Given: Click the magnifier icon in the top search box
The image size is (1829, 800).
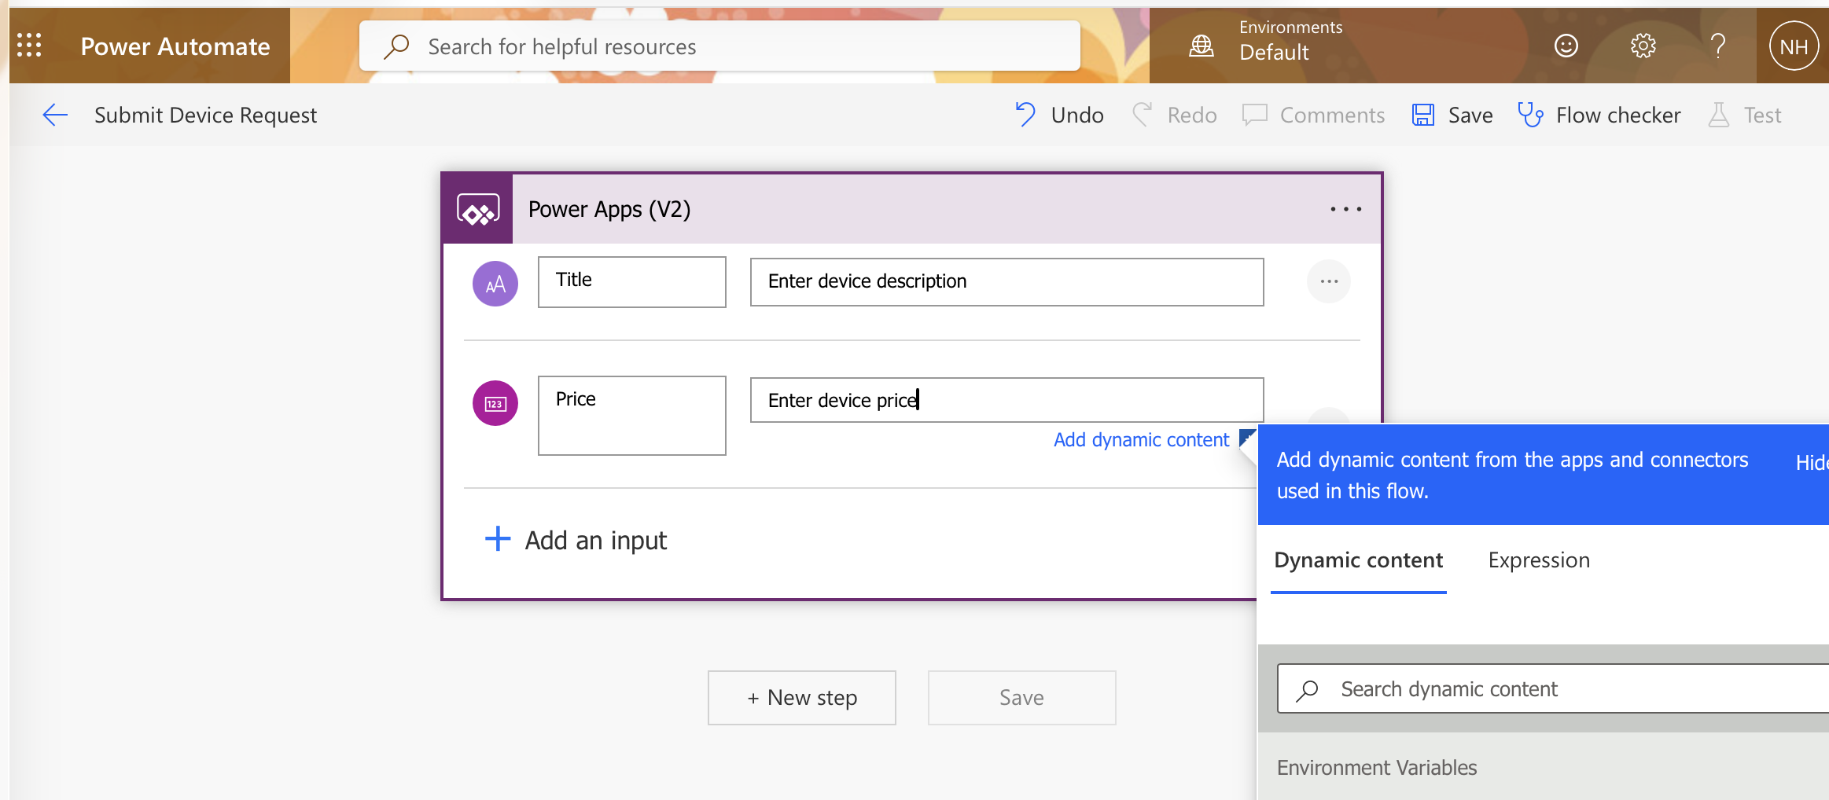Looking at the screenshot, I should click(x=396, y=46).
